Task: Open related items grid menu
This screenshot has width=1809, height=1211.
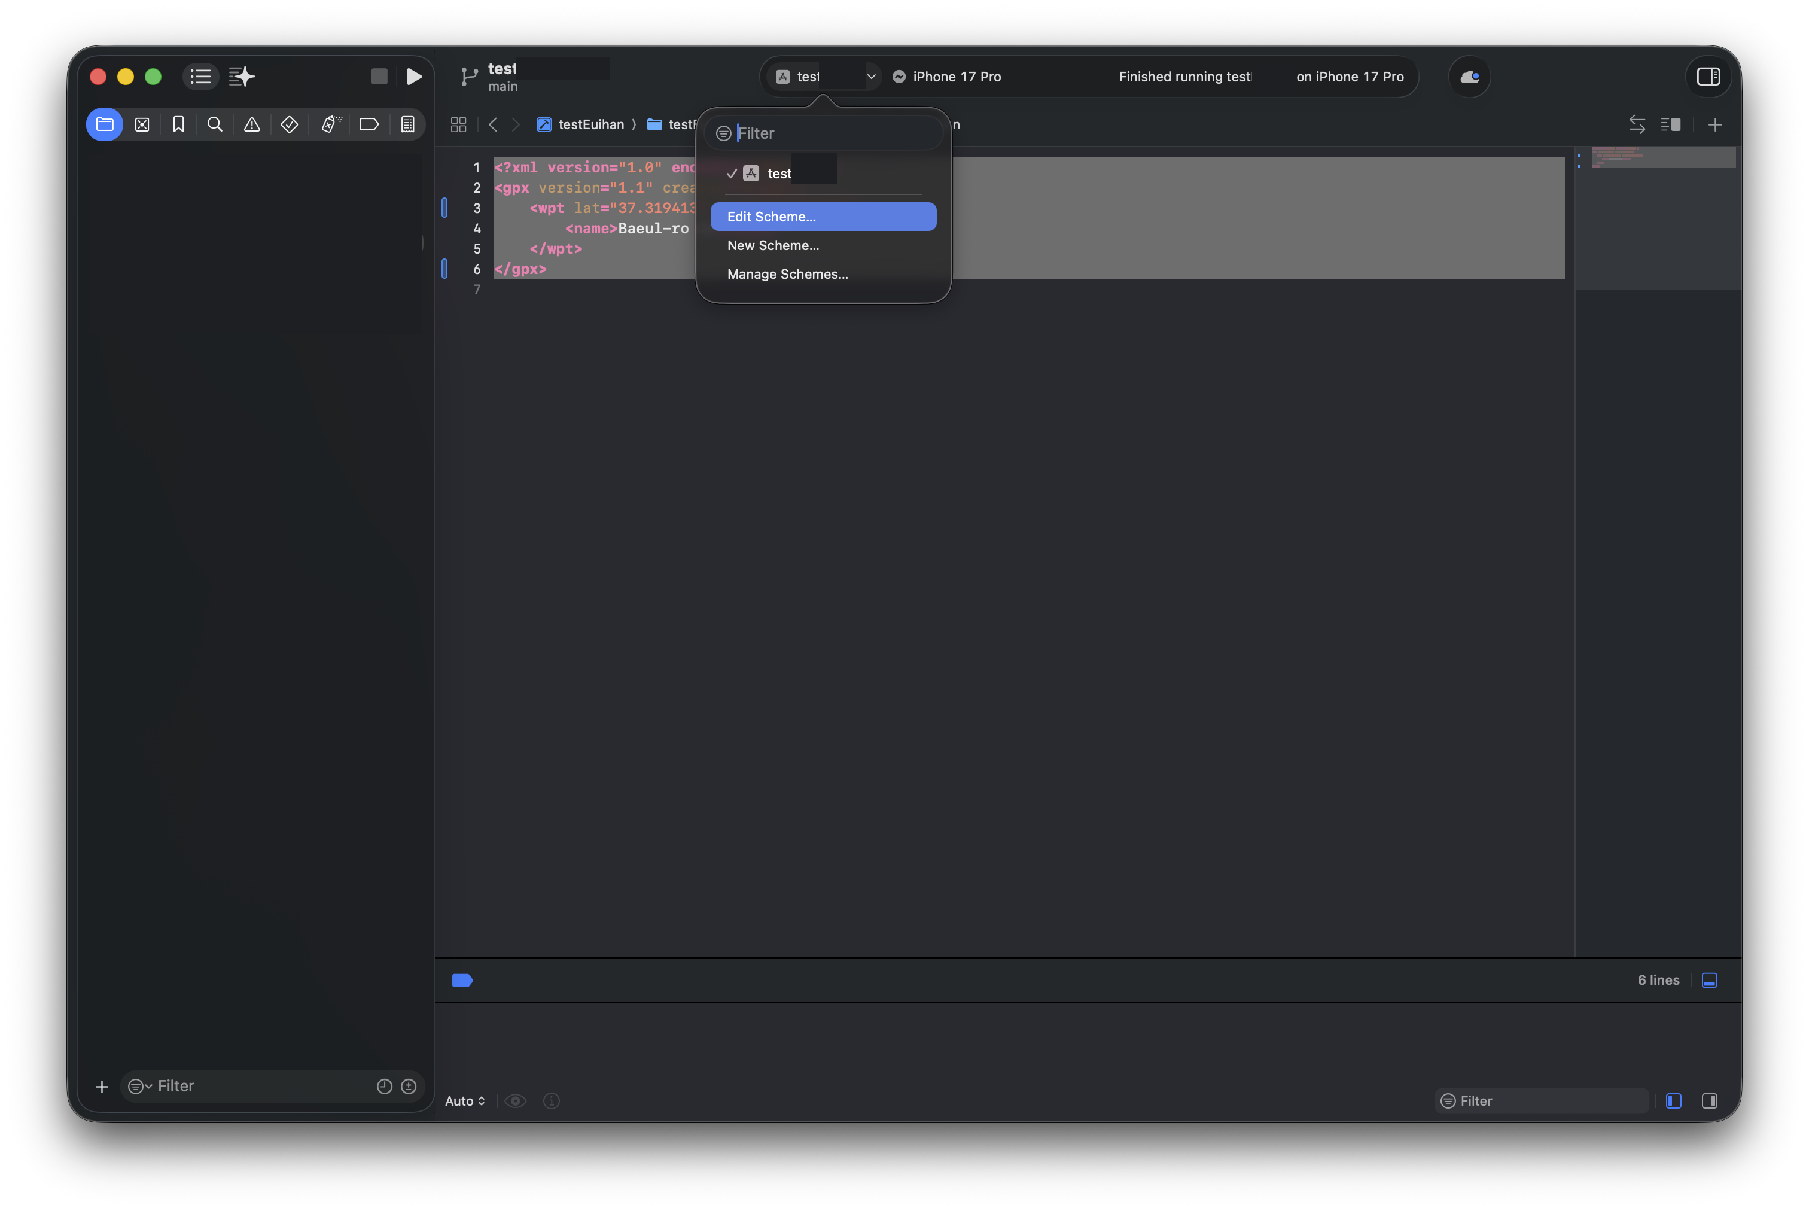Action: [x=459, y=124]
